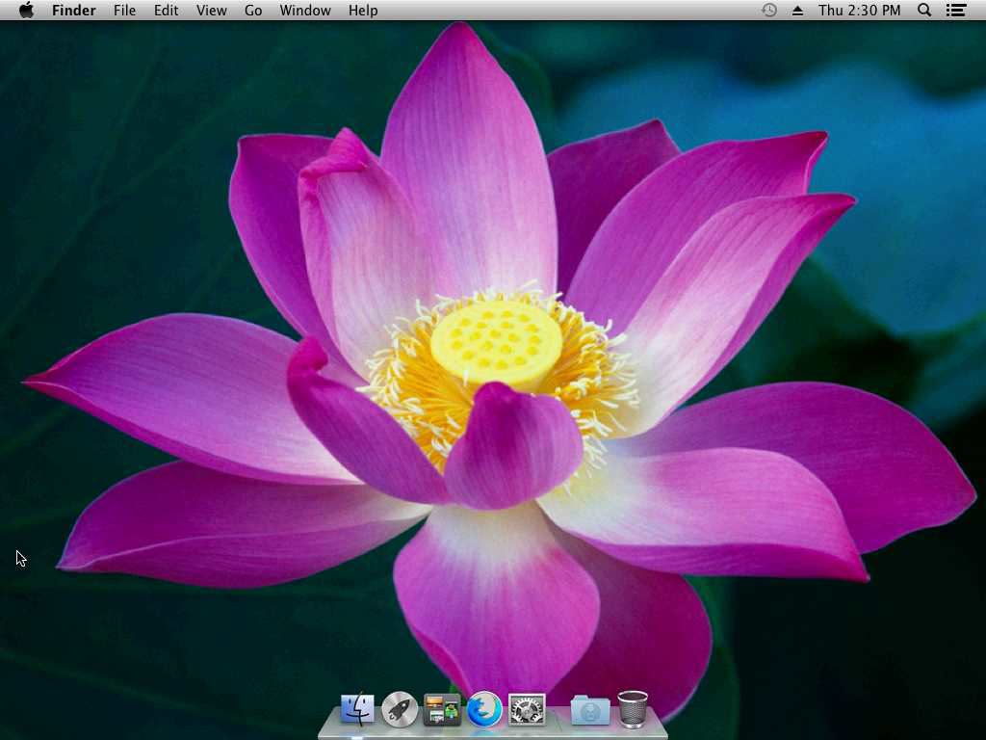This screenshot has height=740, width=986.
Task: Open Finder from the Dock
Action: click(x=357, y=710)
